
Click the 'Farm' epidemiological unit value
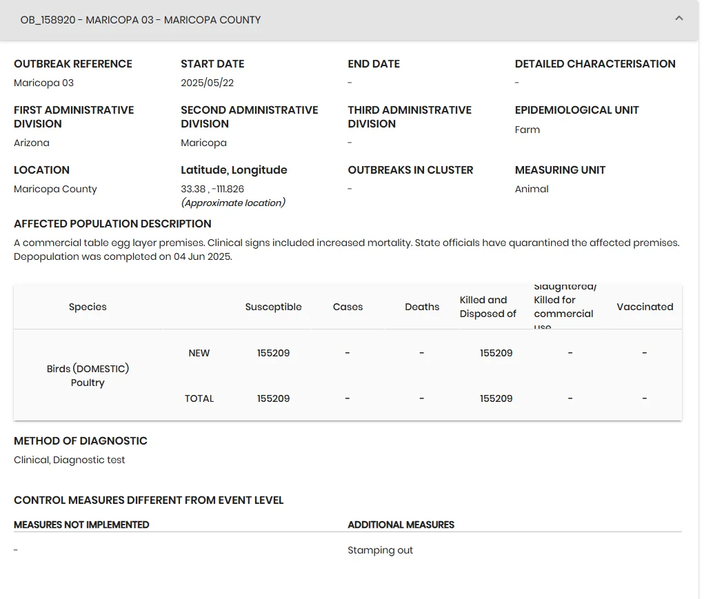tap(527, 130)
